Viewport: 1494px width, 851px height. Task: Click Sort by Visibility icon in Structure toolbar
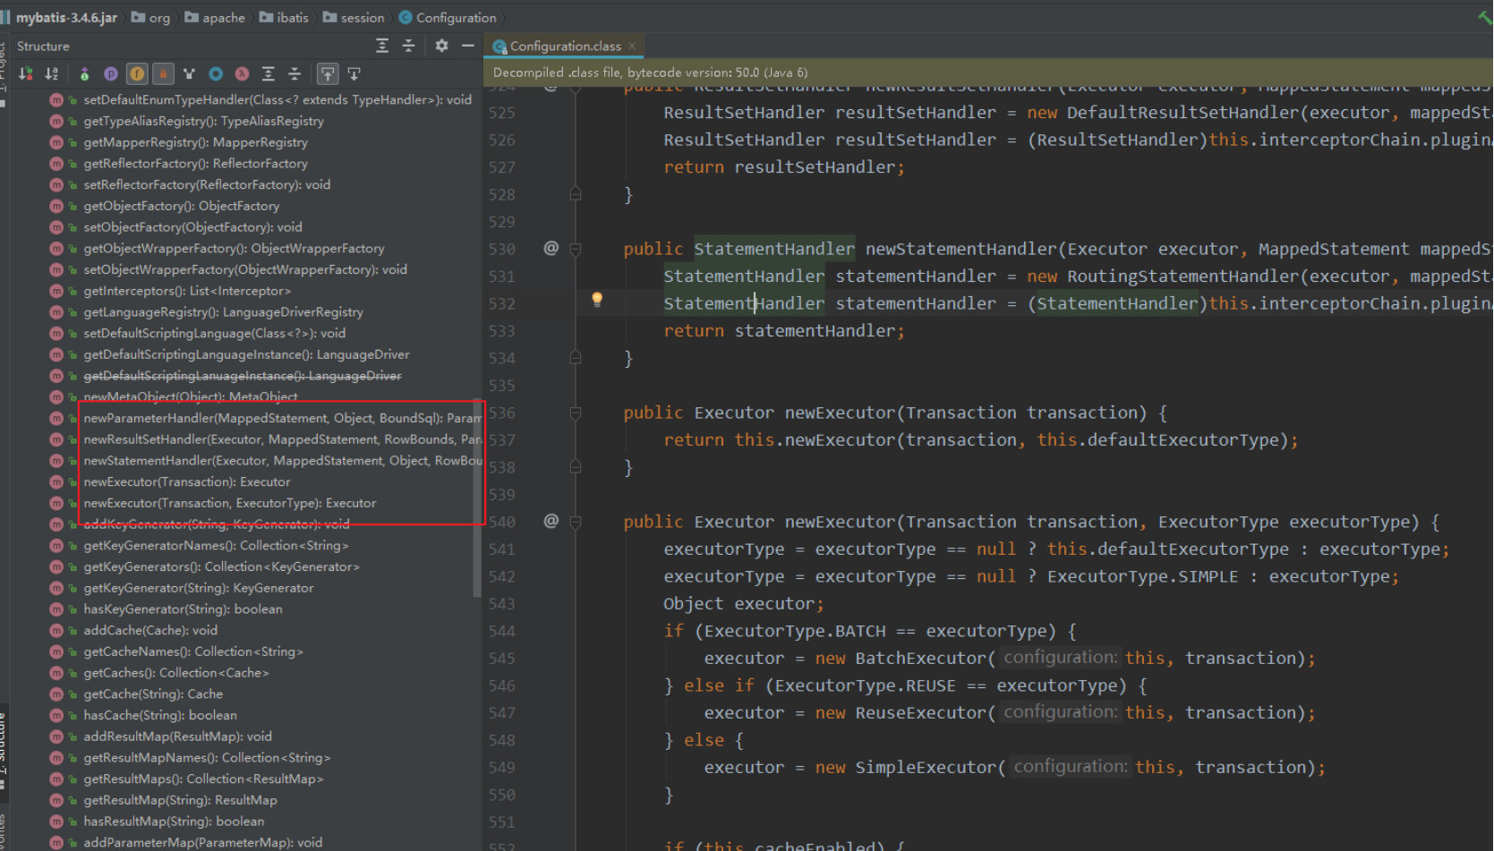26,74
